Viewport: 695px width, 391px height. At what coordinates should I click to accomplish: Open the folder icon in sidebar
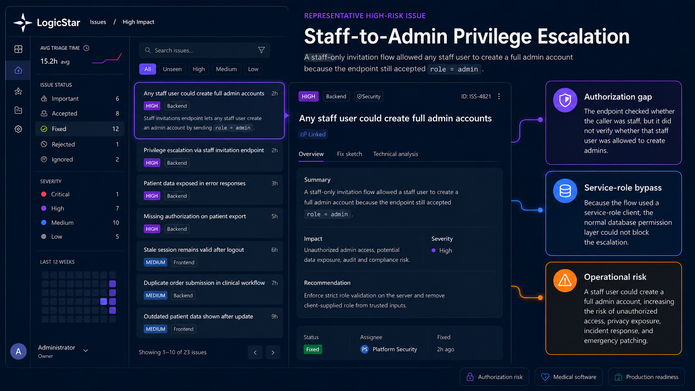pyautogui.click(x=18, y=110)
